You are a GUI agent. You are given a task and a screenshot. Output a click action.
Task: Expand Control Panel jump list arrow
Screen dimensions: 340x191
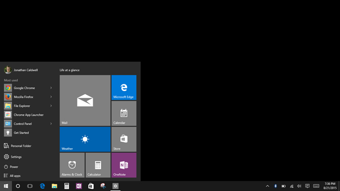(51, 123)
